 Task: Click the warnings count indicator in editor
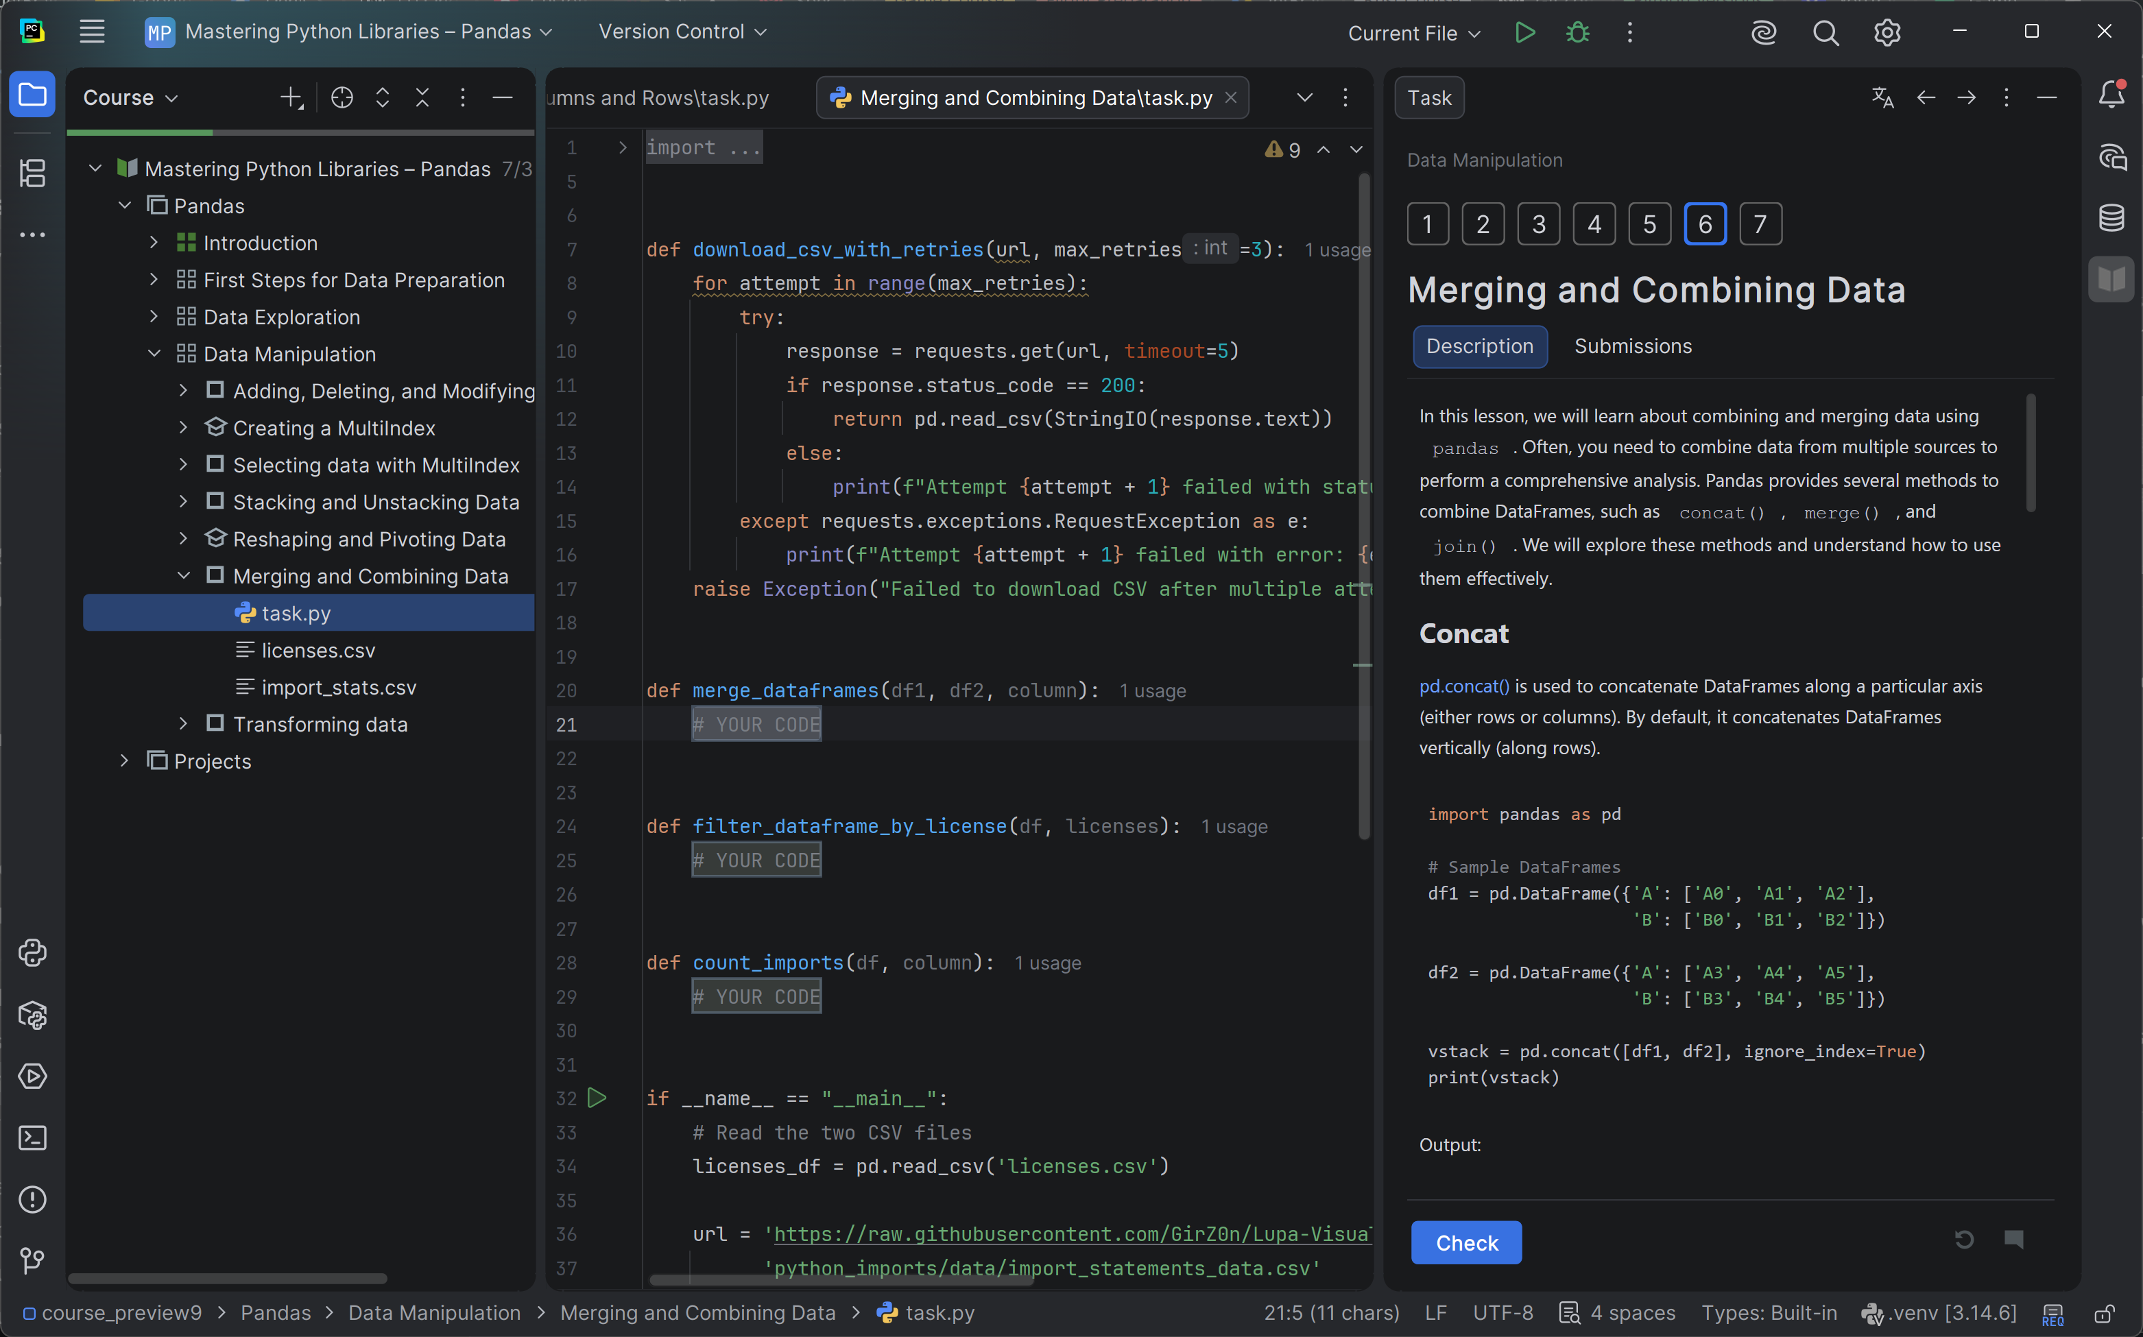tap(1283, 149)
